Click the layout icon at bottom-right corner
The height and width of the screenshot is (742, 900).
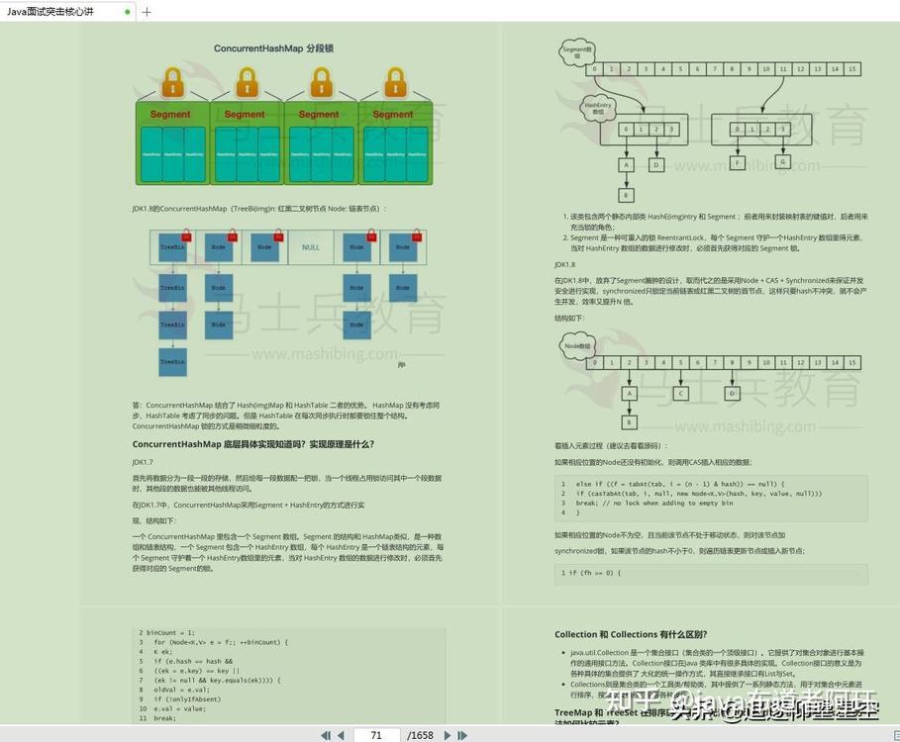[897, 735]
